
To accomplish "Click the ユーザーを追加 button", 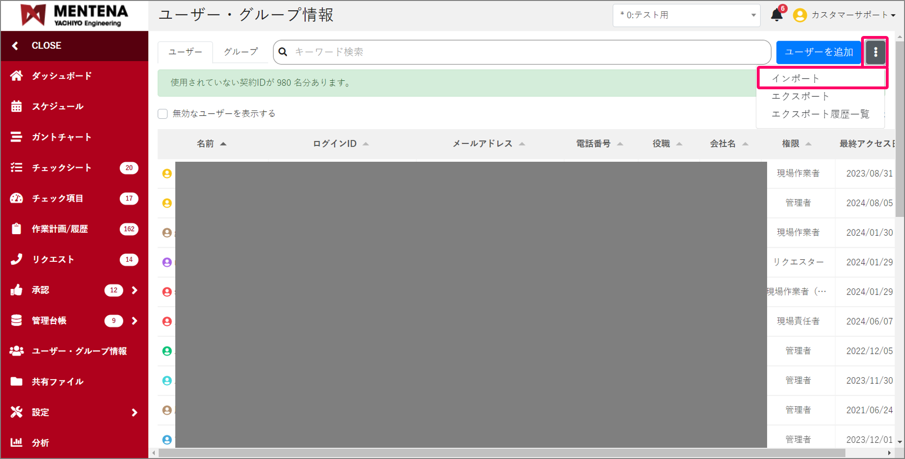I will (819, 52).
